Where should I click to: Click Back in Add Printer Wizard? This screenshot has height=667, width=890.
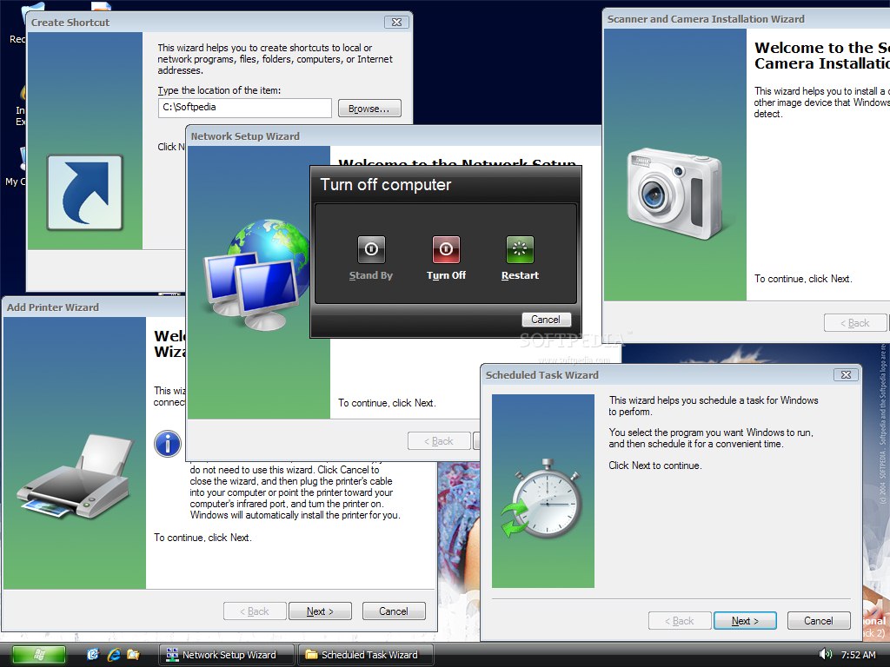coord(255,611)
